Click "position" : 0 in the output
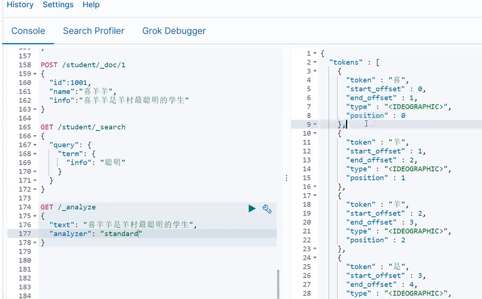The image size is (482, 299). (x=375, y=116)
